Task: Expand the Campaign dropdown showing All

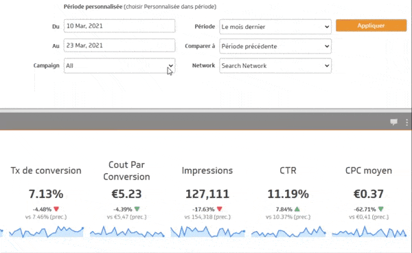Action: (119, 66)
